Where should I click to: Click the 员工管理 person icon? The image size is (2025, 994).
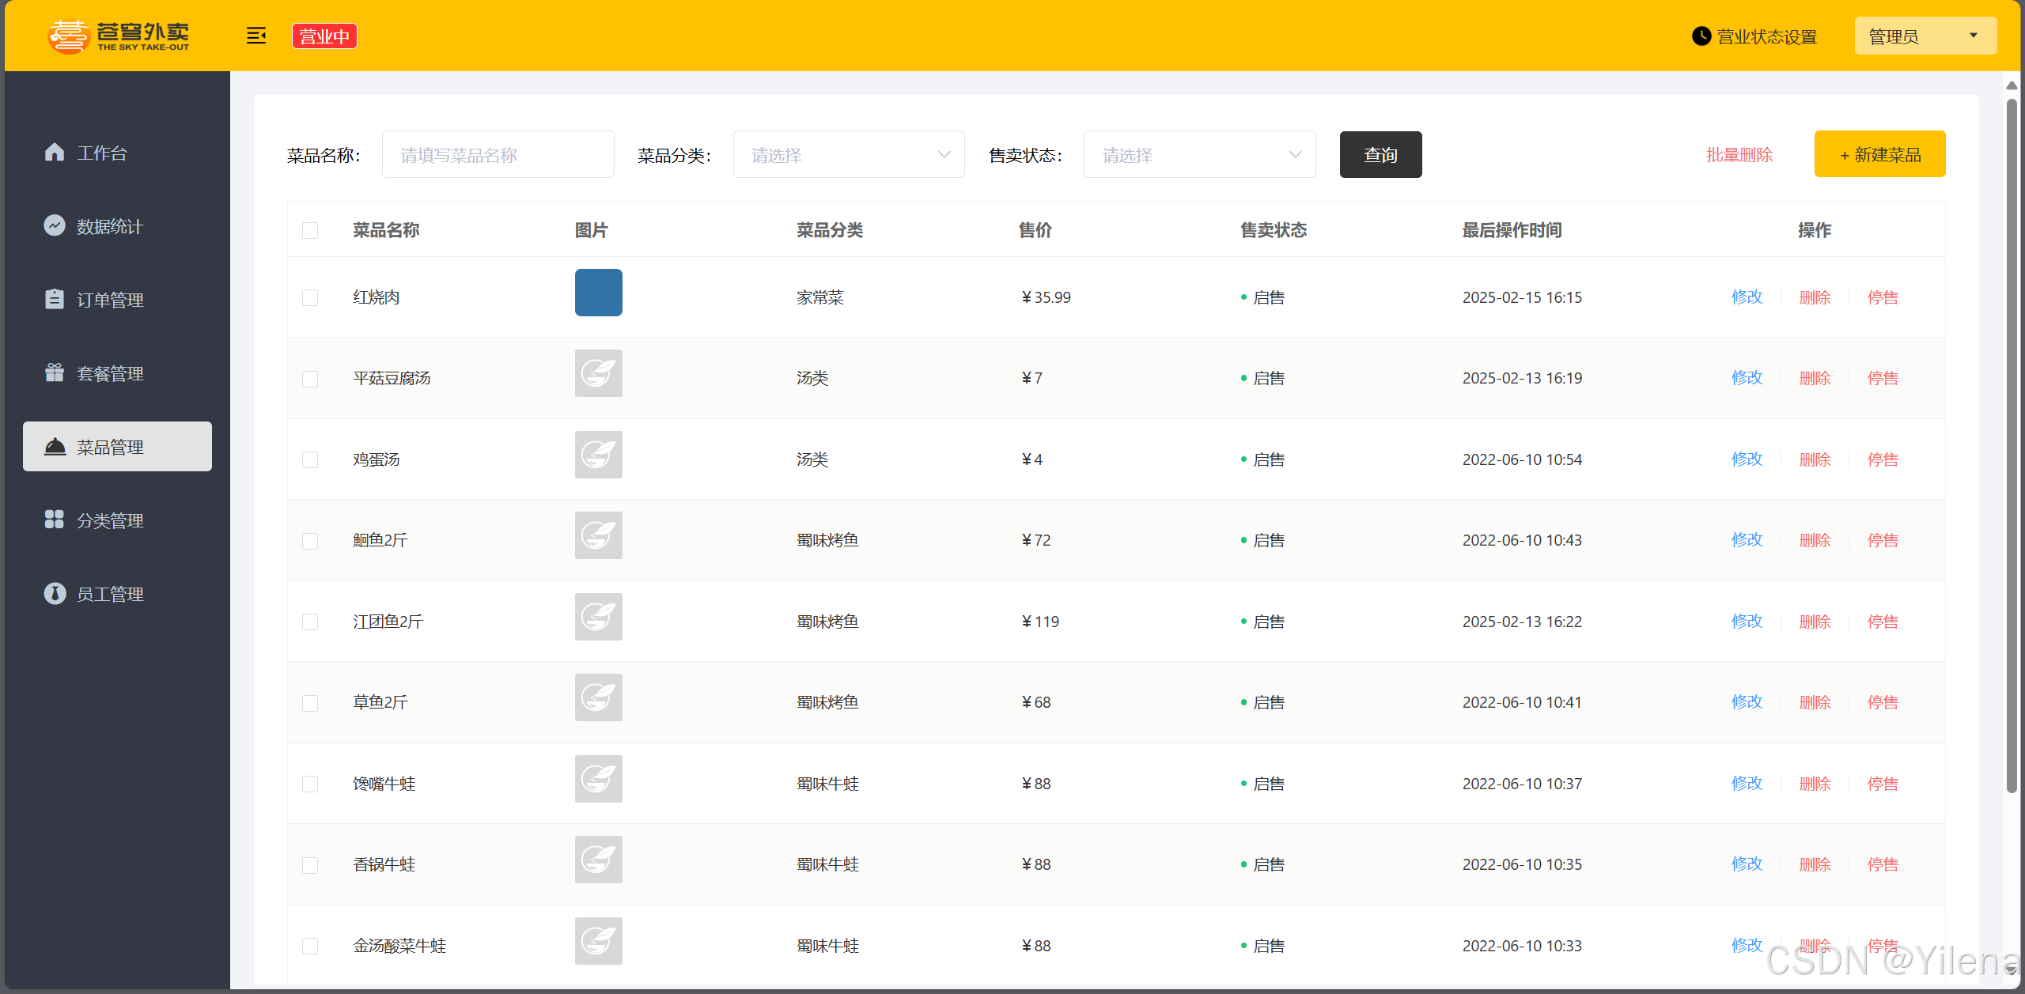(x=55, y=593)
